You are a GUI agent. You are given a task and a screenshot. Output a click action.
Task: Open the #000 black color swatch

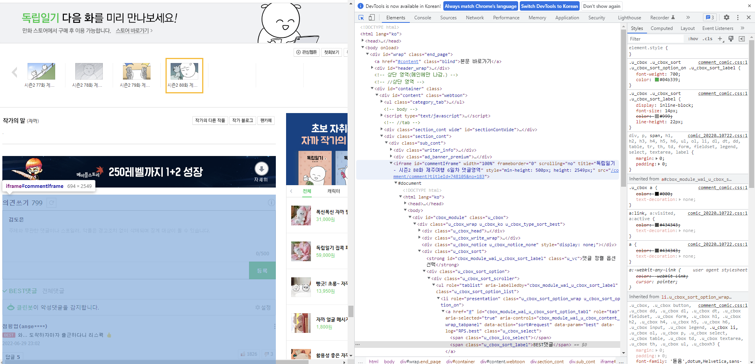(657, 194)
